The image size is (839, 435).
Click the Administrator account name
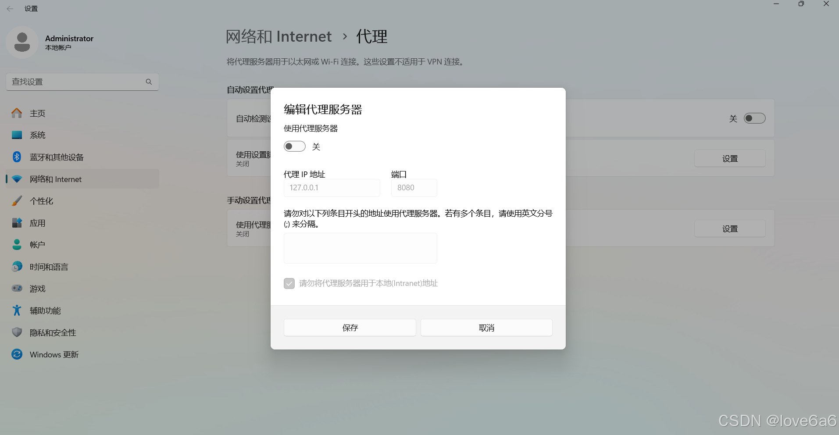(x=69, y=39)
